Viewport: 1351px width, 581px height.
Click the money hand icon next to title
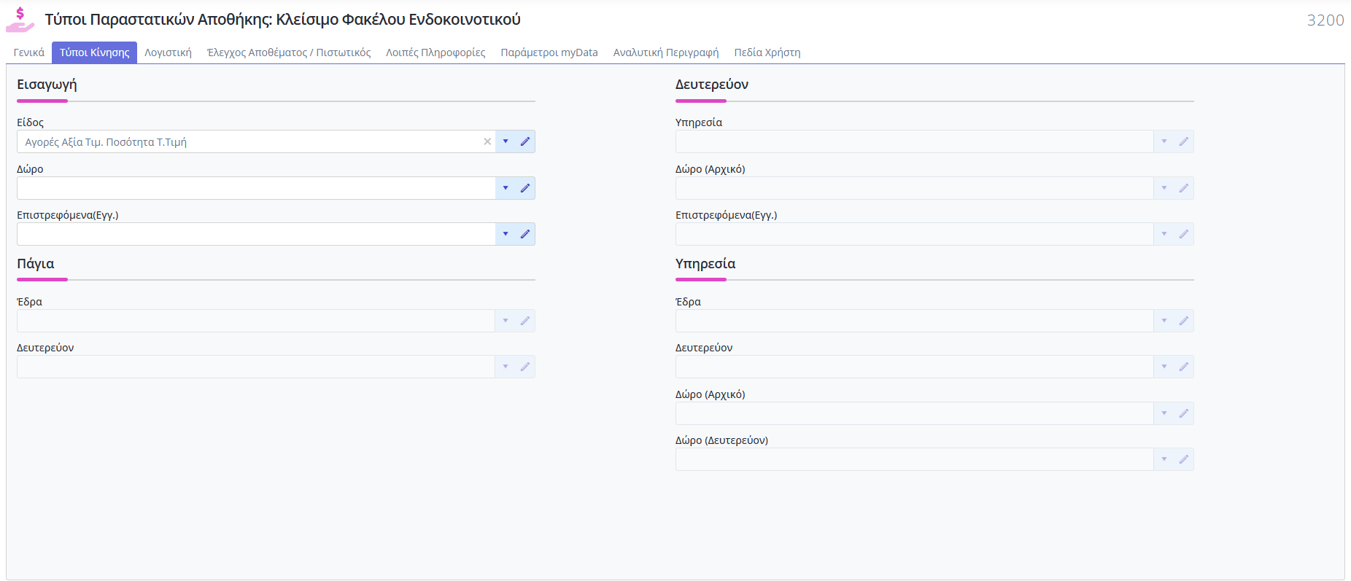[x=20, y=20]
